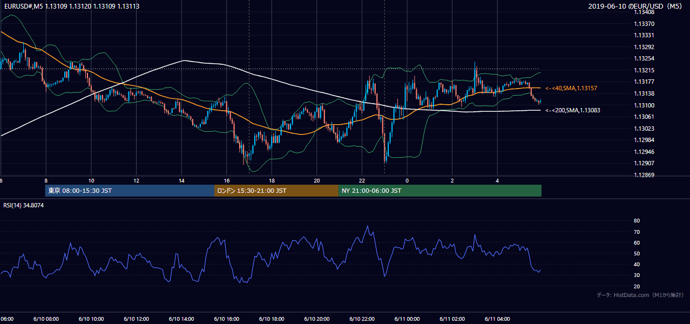Click RSI axis level 50
Screen dimensions: 690x324
pos(637,253)
